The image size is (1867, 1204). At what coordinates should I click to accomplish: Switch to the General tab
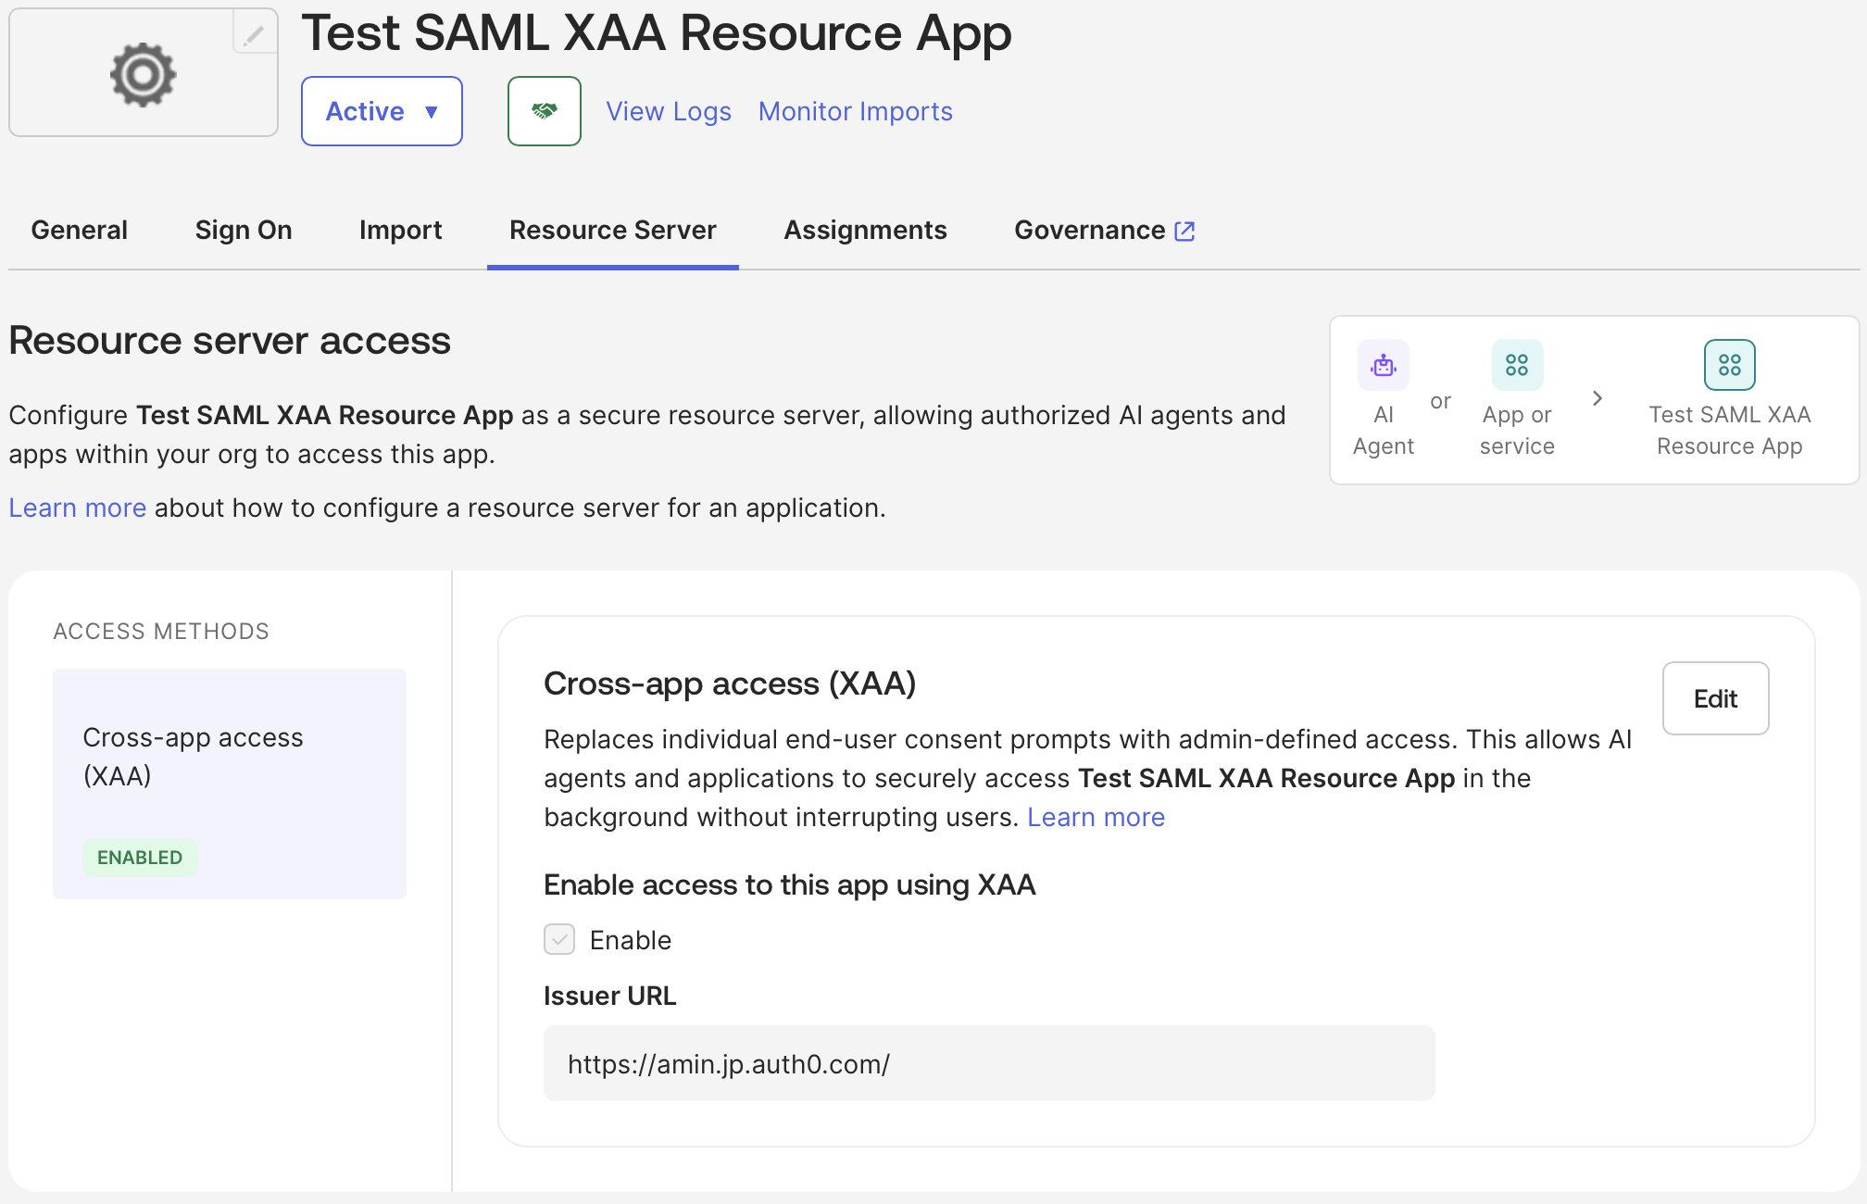click(x=80, y=230)
